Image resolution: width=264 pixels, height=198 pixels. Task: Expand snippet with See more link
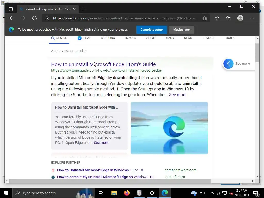coord(178,95)
